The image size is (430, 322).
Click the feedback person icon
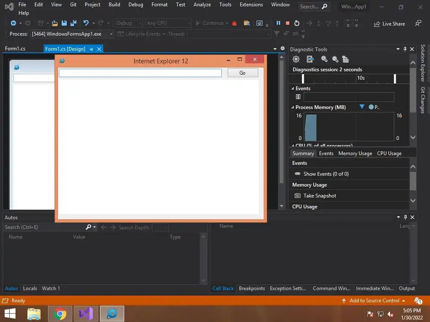pyautogui.click(x=418, y=23)
